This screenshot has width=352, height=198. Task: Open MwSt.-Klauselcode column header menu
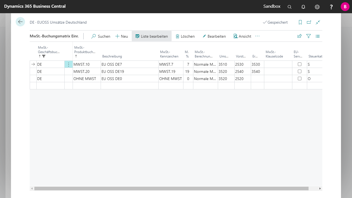(274, 54)
